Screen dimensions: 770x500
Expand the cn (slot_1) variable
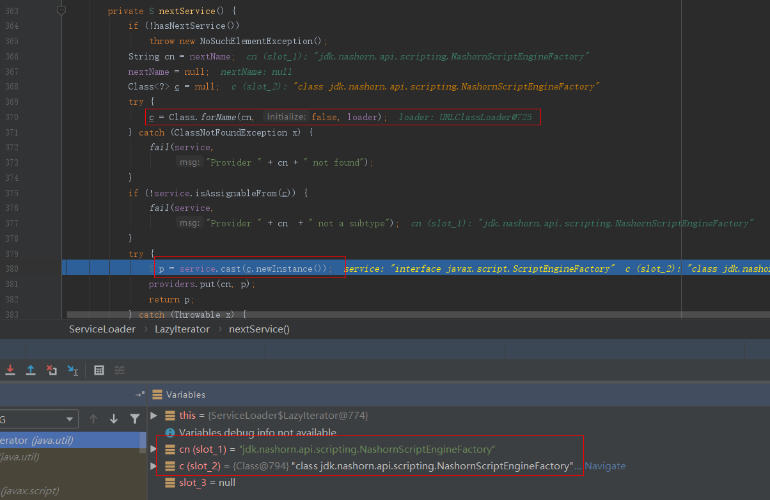click(x=153, y=449)
